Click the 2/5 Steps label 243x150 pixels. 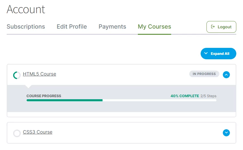[208, 96]
